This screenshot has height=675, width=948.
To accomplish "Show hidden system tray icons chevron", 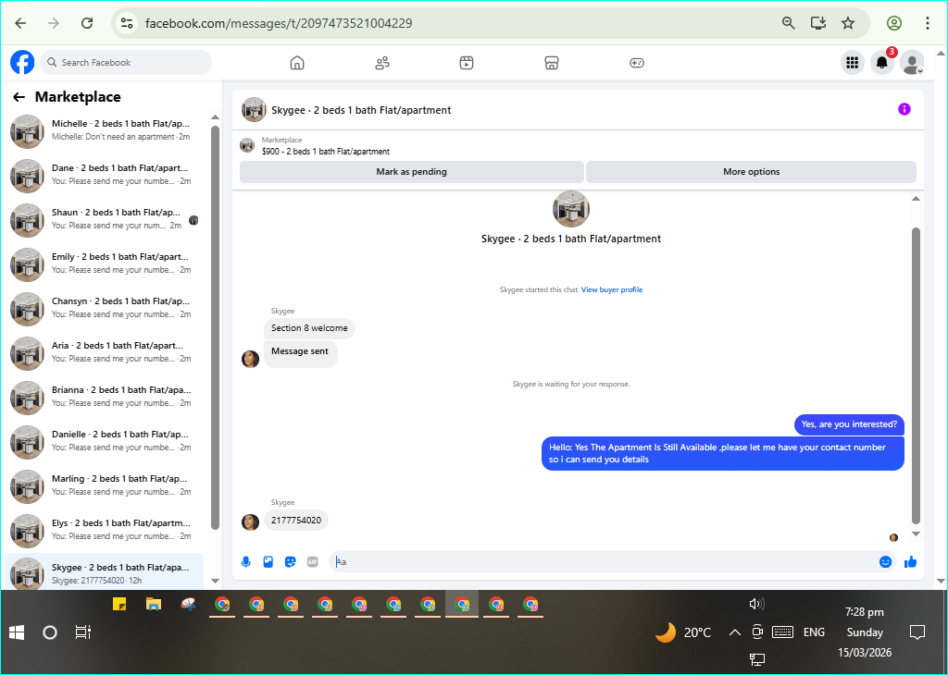I will tap(734, 632).
